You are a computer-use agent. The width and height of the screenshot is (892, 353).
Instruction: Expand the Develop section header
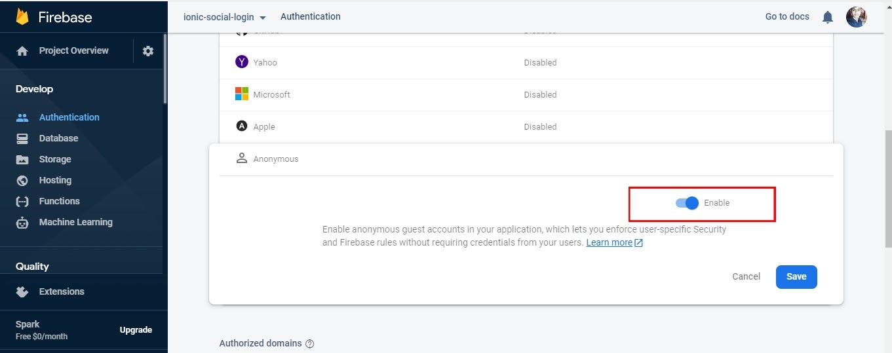click(34, 89)
